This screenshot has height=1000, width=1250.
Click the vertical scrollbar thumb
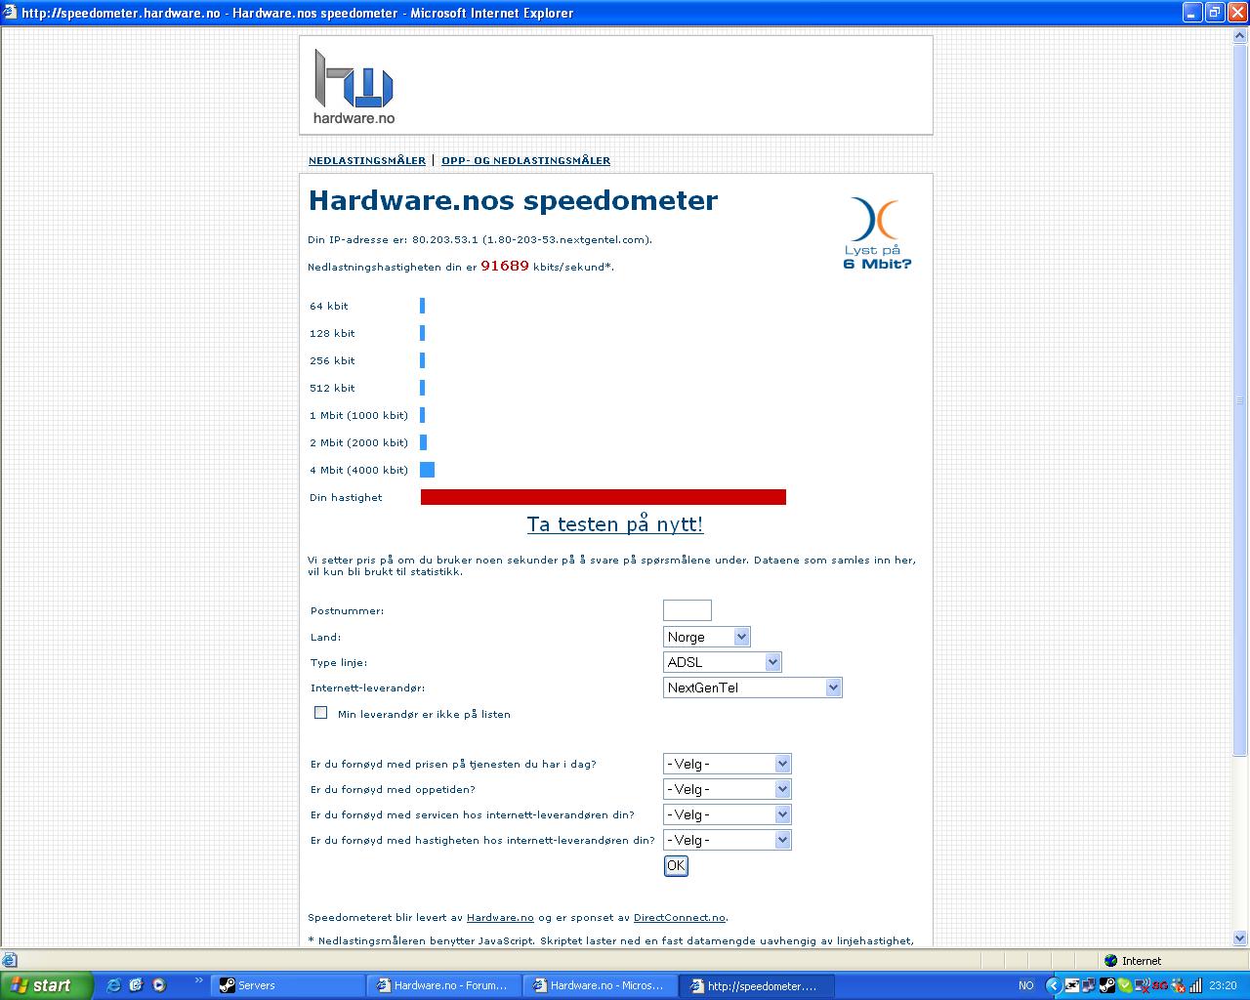[1241, 398]
